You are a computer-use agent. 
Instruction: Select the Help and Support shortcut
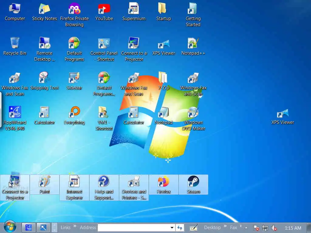pos(104,187)
